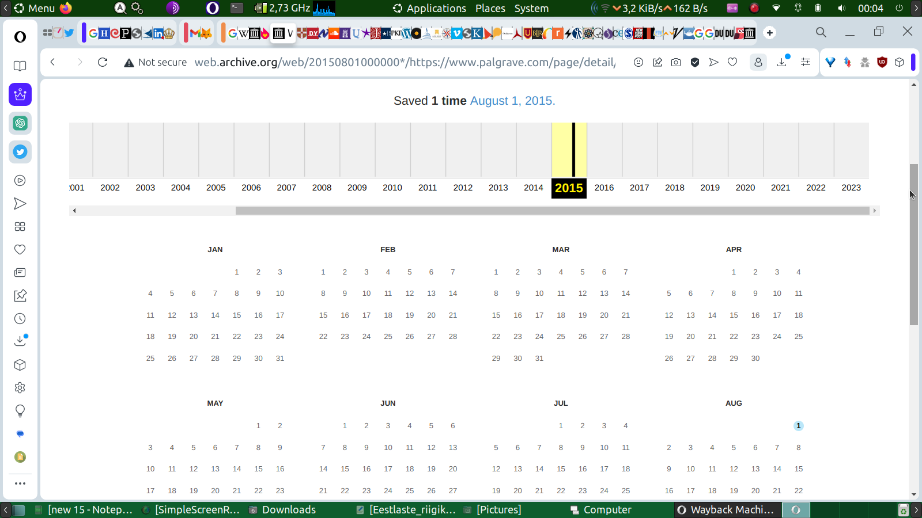The image size is (922, 518).
Task: Click the Twitter pinned tab
Action: (x=69, y=33)
